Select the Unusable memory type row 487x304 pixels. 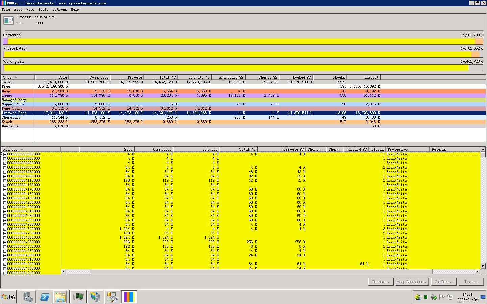(243, 126)
